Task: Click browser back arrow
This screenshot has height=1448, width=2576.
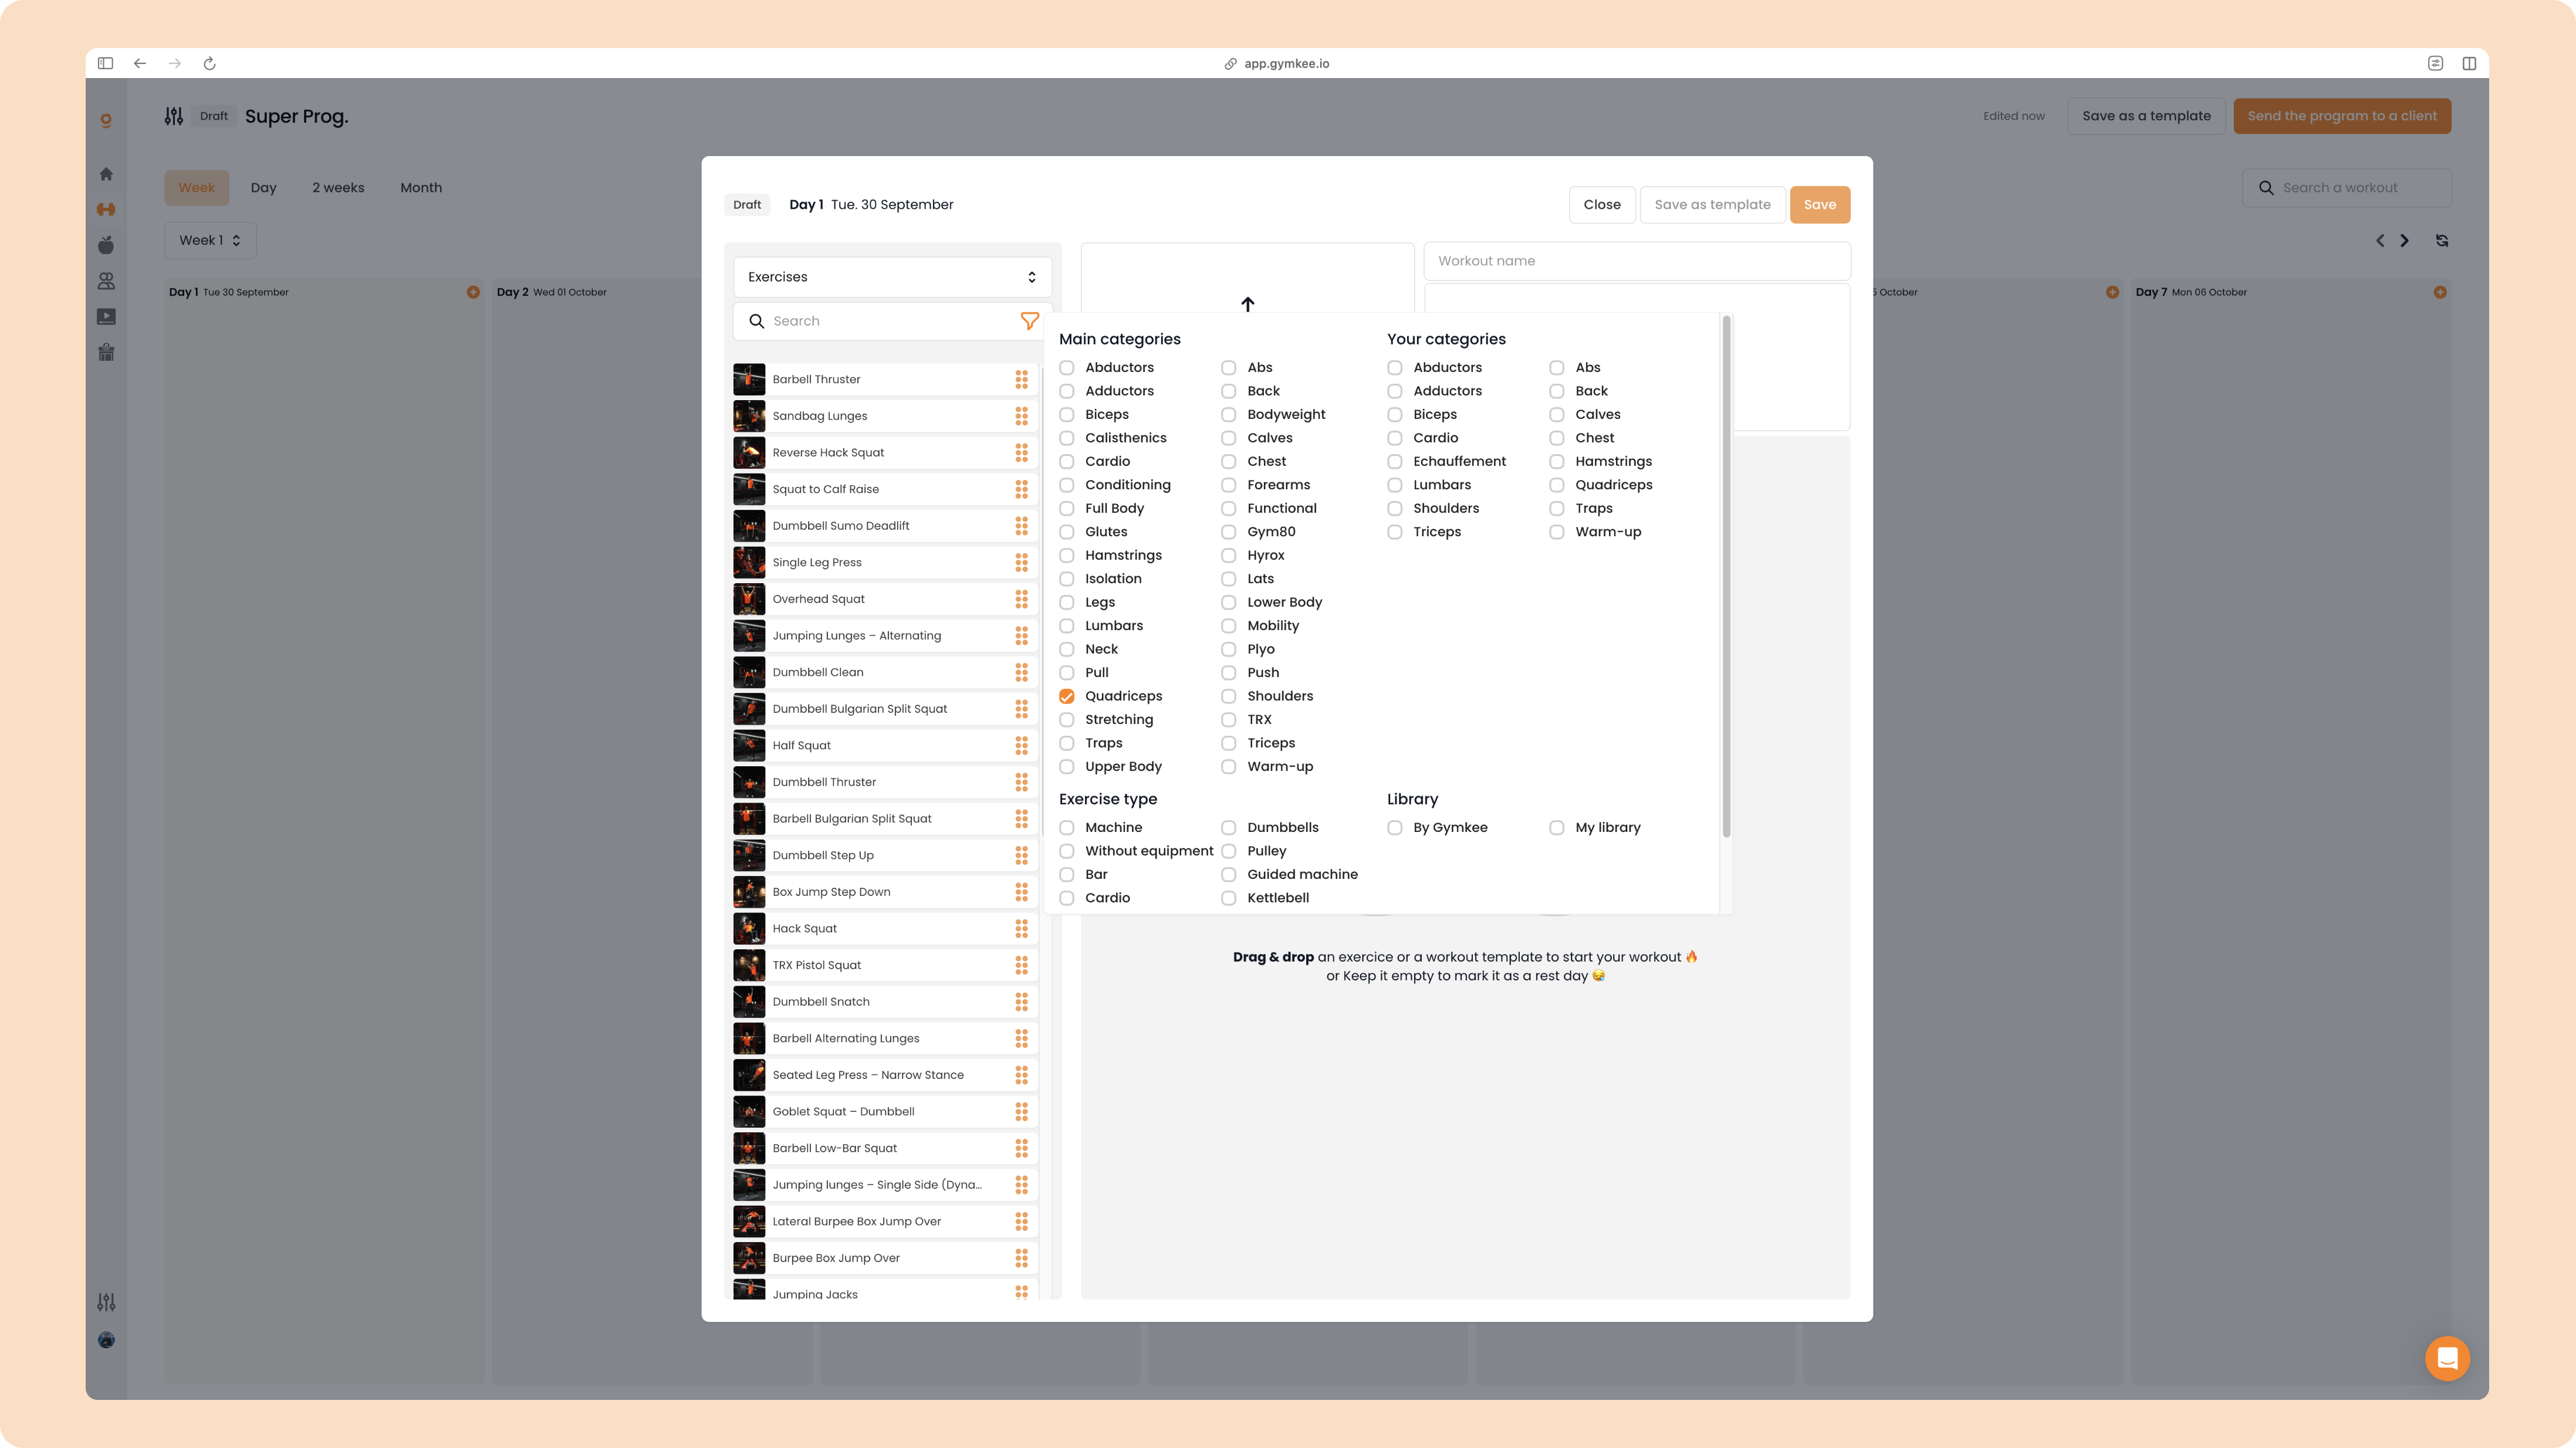Action: (x=140, y=63)
